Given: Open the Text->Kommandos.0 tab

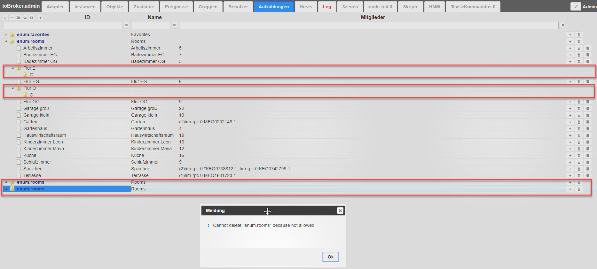Looking at the screenshot, I should (473, 7).
